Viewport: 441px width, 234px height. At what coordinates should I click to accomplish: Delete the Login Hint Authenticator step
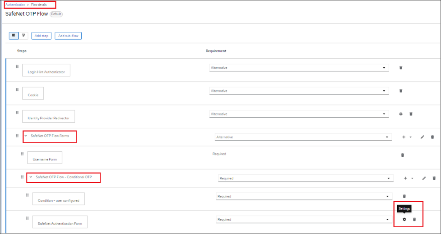[401, 68]
